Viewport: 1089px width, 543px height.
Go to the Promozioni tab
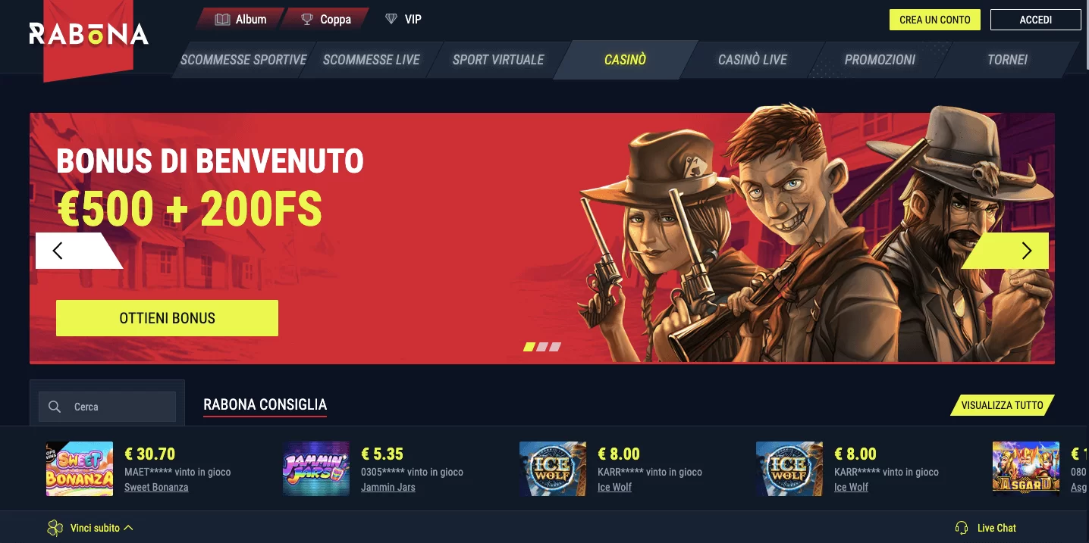click(x=880, y=60)
